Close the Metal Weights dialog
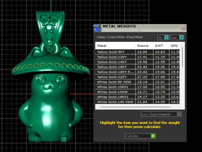 coord(183,28)
